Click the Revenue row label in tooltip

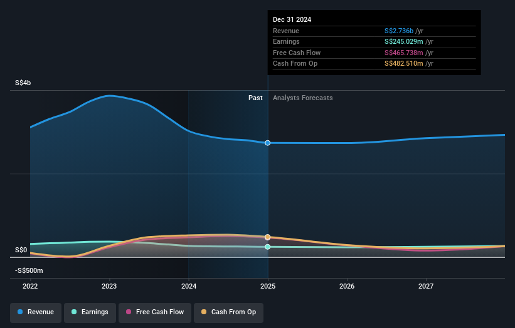click(x=286, y=31)
